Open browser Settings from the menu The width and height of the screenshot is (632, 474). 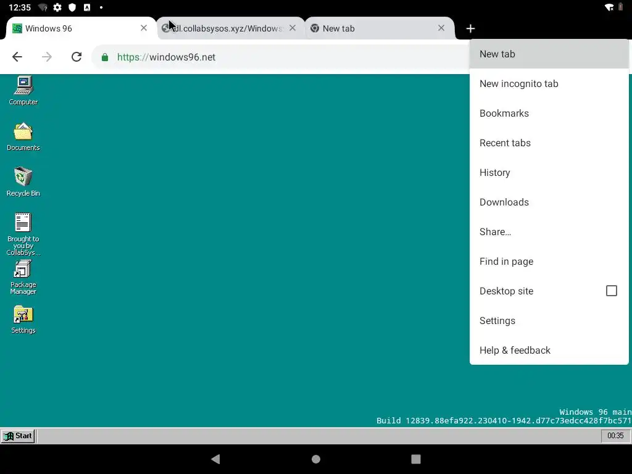pyautogui.click(x=549, y=320)
